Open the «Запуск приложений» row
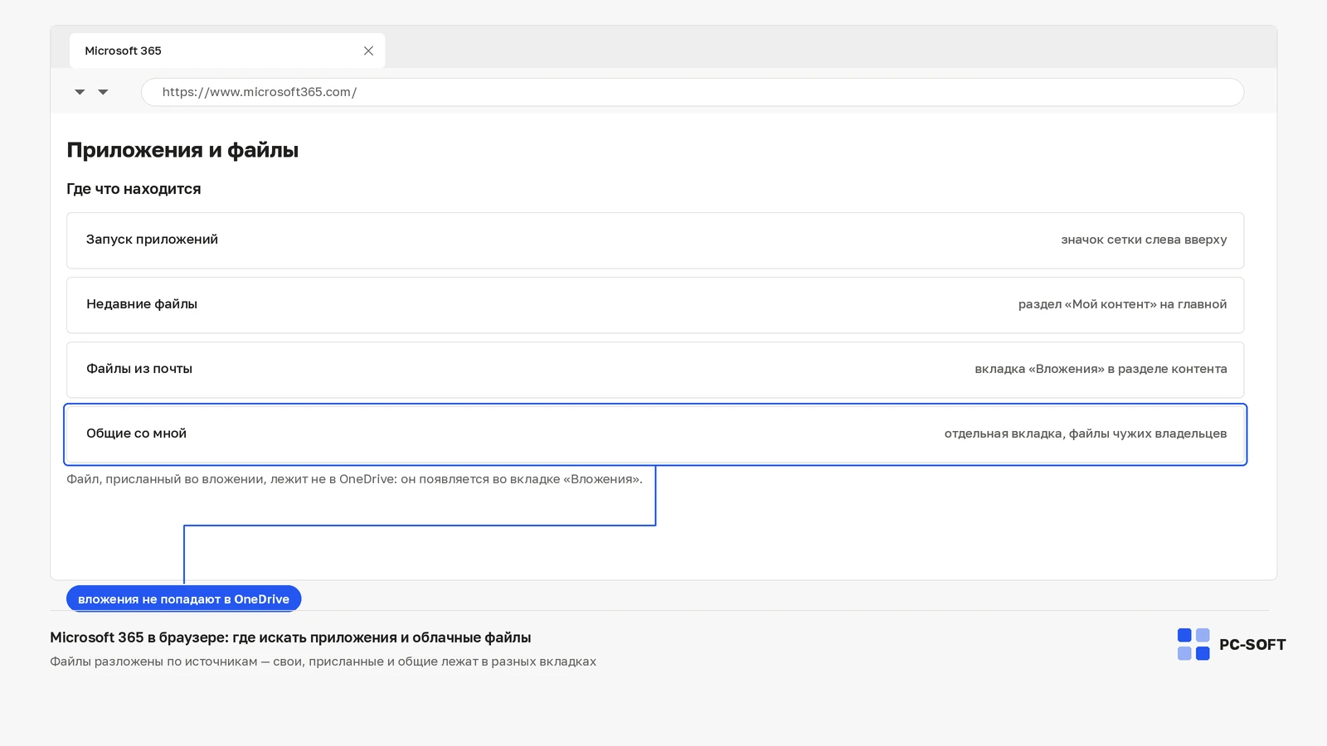 coord(655,240)
